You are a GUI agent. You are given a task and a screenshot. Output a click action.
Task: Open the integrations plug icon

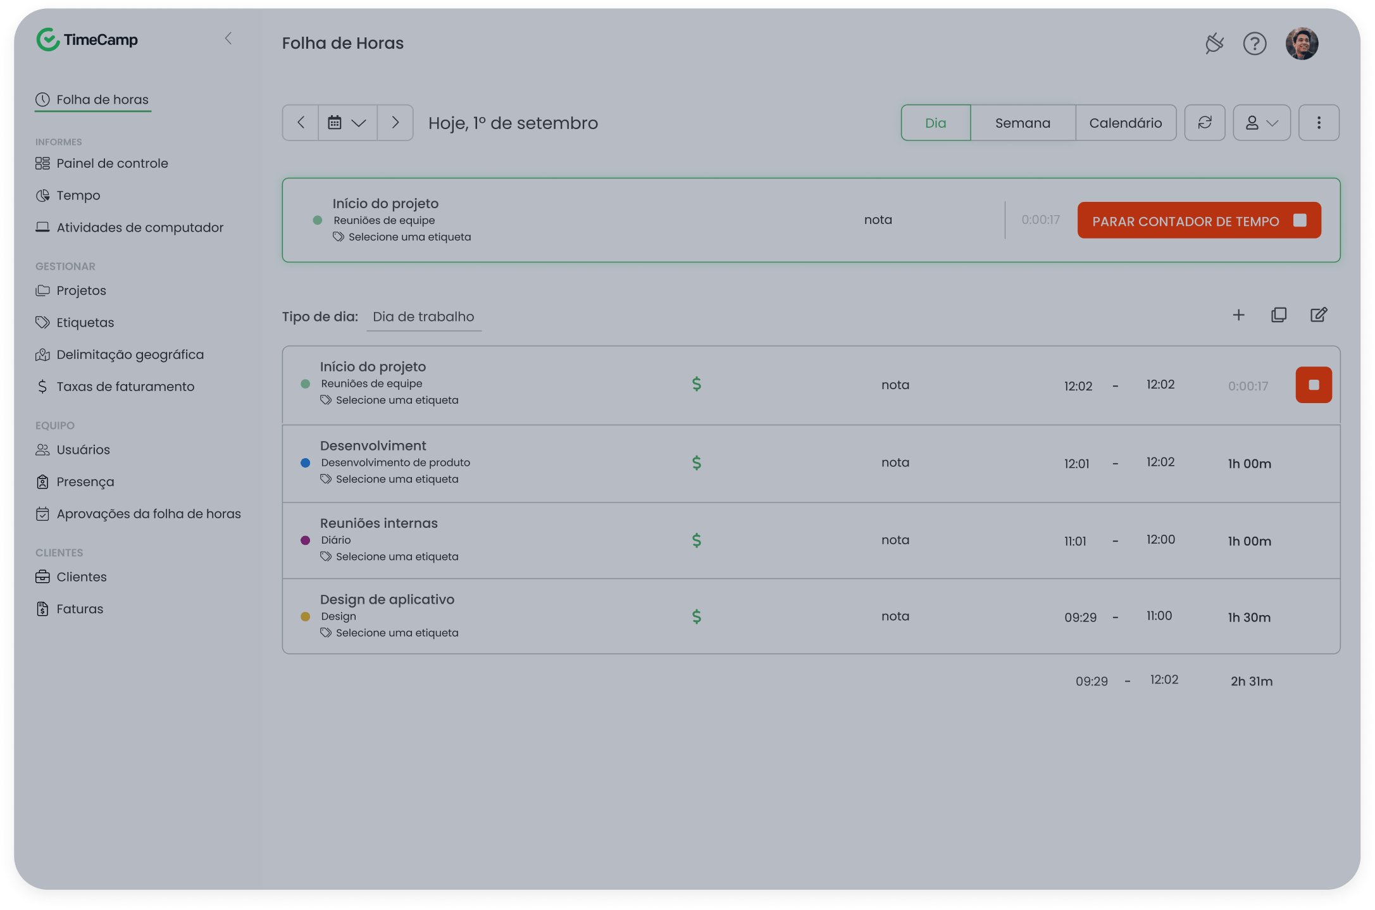click(1214, 44)
